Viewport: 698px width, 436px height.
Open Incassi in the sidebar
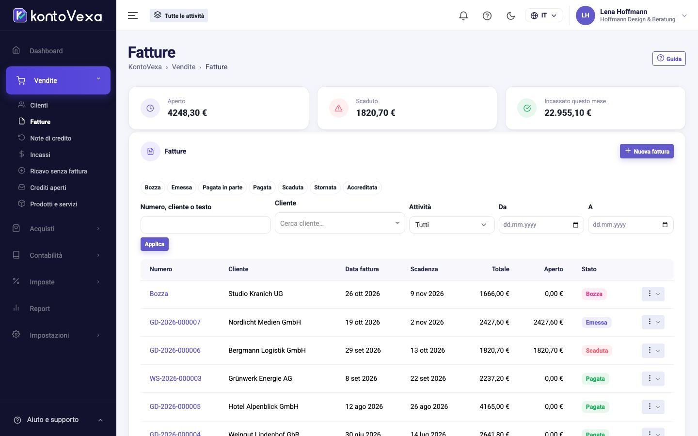coord(40,155)
